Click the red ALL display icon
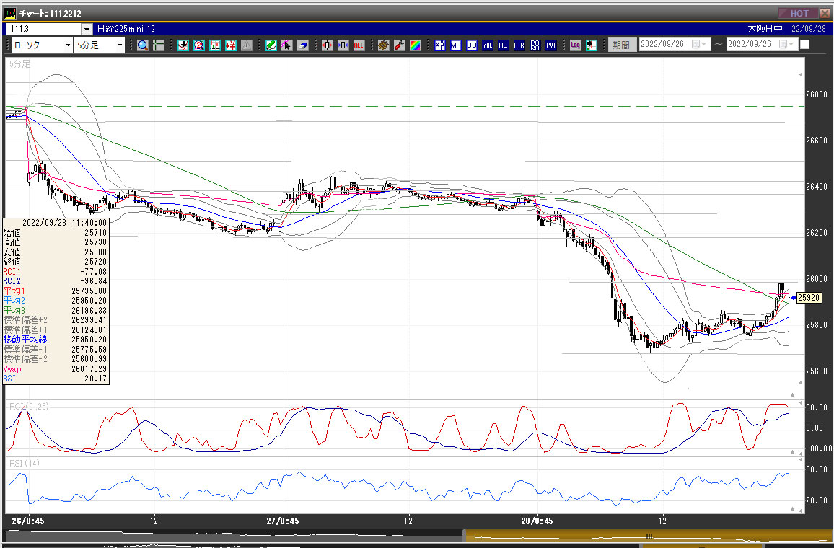834x548 pixels. point(359,45)
